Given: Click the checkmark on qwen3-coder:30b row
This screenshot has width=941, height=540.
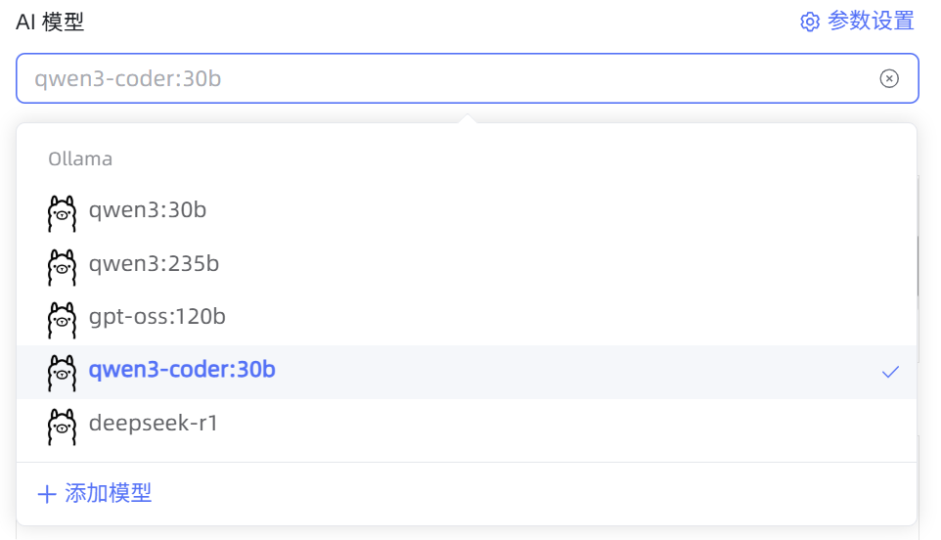Looking at the screenshot, I should pos(890,372).
